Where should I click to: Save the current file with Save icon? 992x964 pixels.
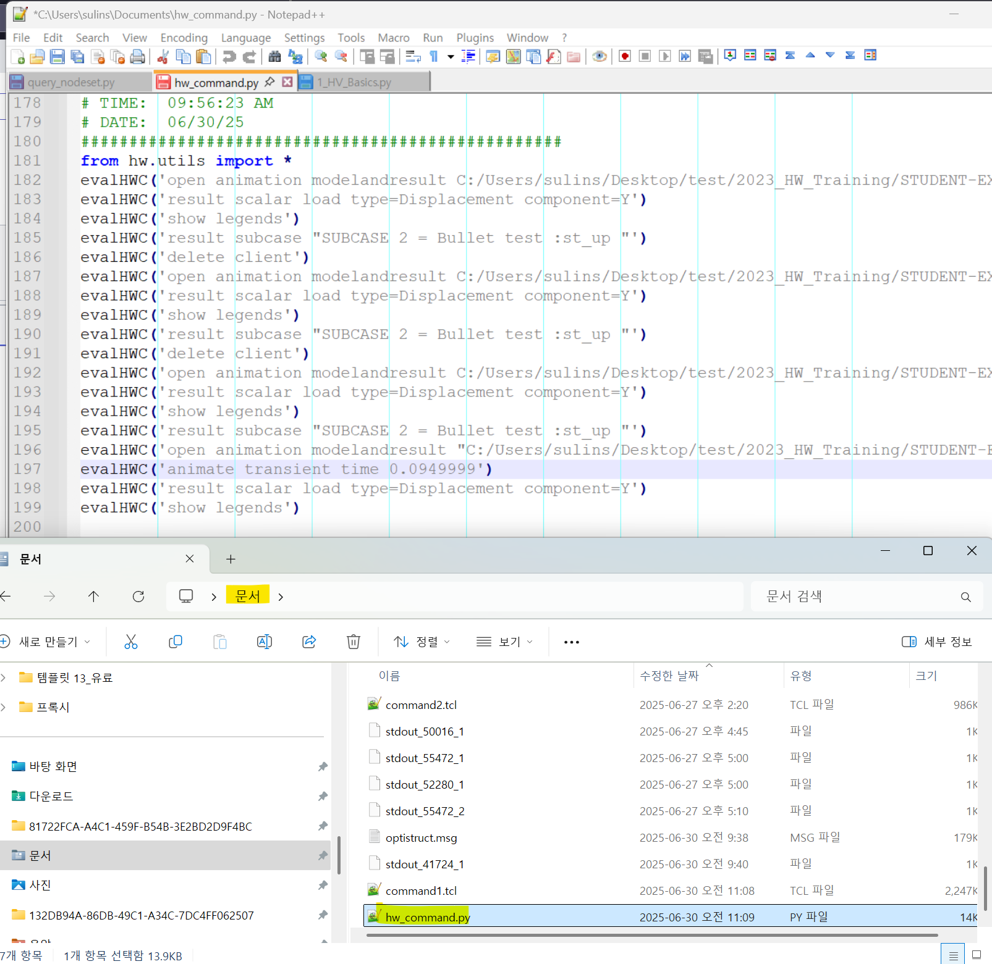click(x=57, y=57)
